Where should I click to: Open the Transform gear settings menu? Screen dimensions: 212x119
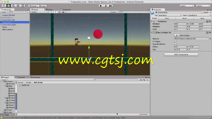(x=210, y=21)
